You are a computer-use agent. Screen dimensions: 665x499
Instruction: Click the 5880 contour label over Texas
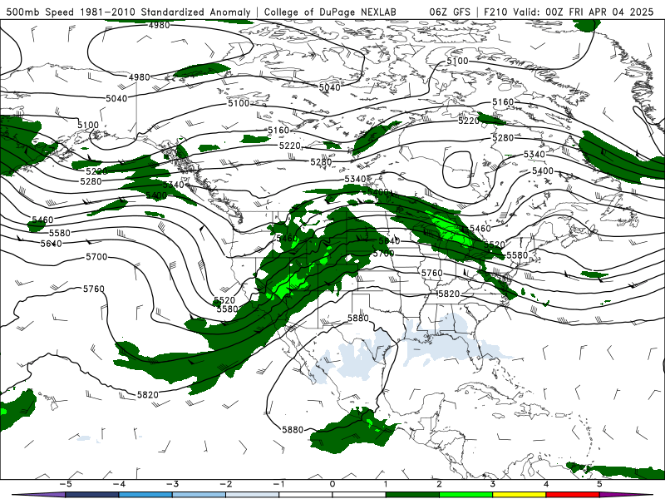(x=358, y=319)
